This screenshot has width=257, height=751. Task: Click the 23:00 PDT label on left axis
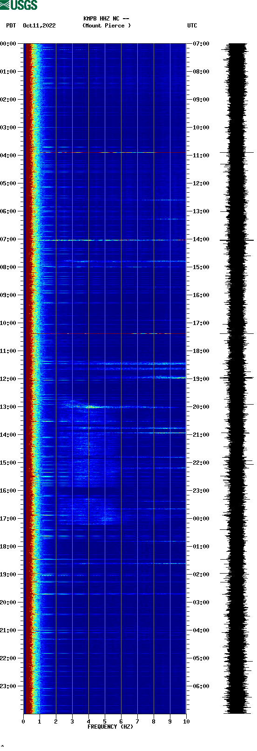click(8, 686)
